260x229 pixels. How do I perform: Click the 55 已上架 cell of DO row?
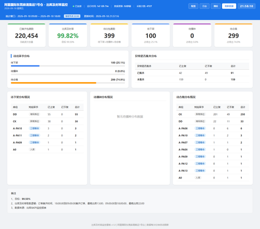pyautogui.click(x=49, y=115)
